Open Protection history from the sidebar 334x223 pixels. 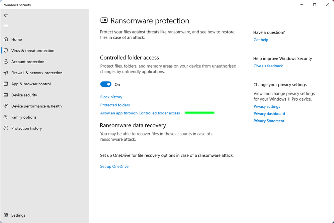point(26,128)
